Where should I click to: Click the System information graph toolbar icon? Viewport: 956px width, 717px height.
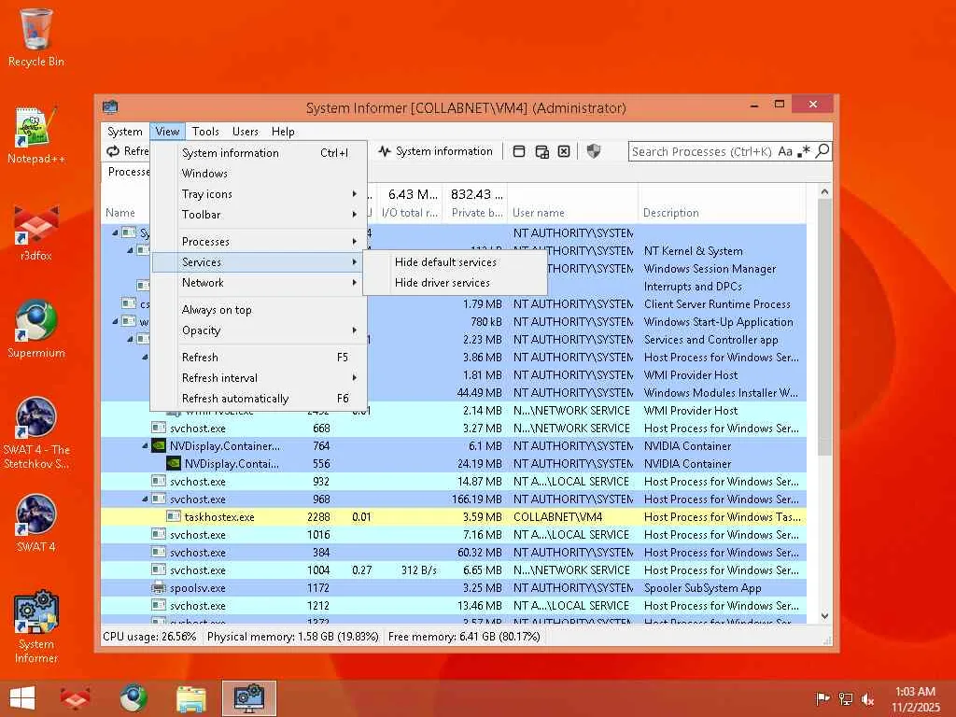pos(384,151)
